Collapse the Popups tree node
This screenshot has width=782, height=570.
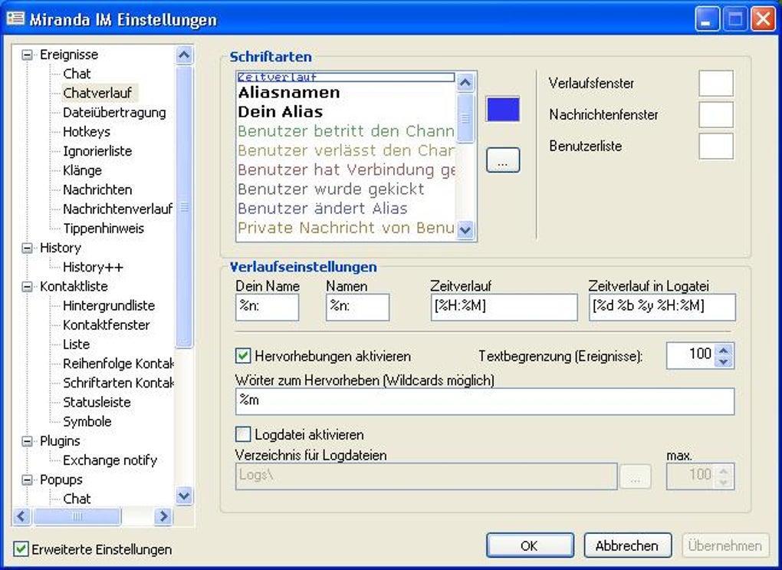click(x=28, y=479)
